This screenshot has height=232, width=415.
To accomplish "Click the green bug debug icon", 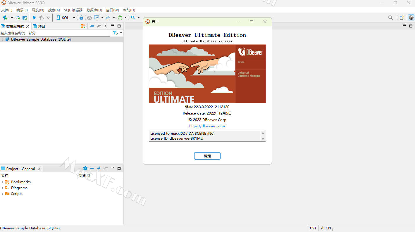I will coord(120,18).
